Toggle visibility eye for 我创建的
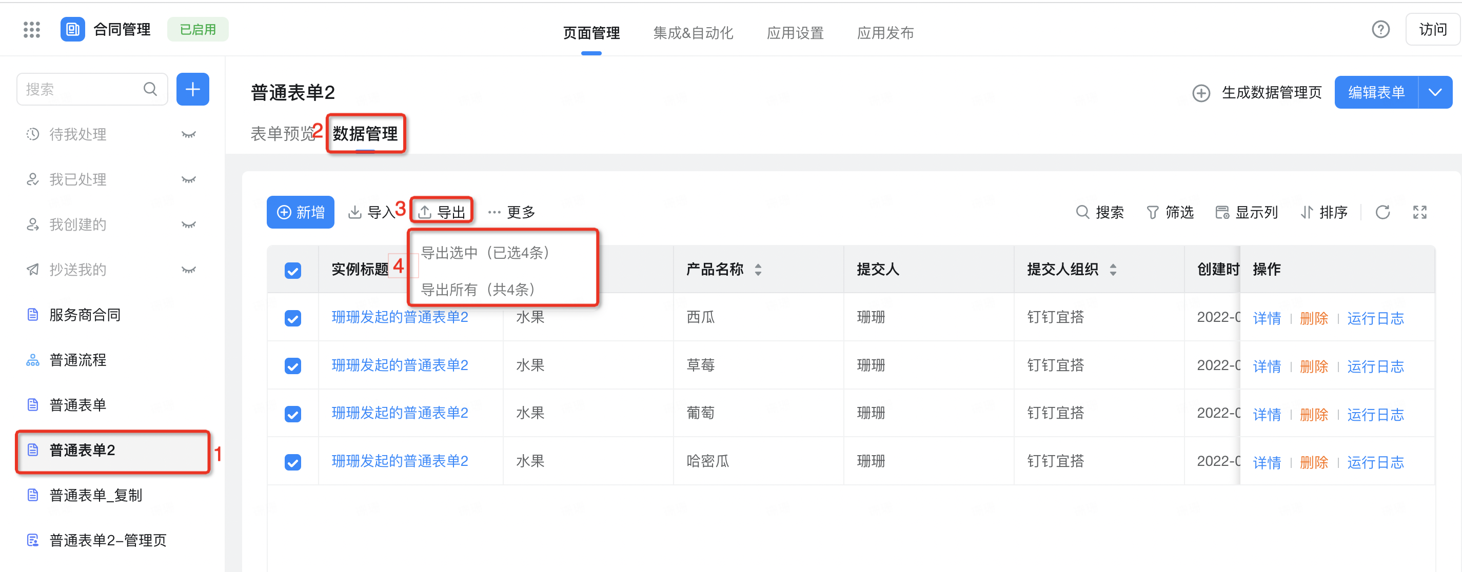 click(x=188, y=224)
